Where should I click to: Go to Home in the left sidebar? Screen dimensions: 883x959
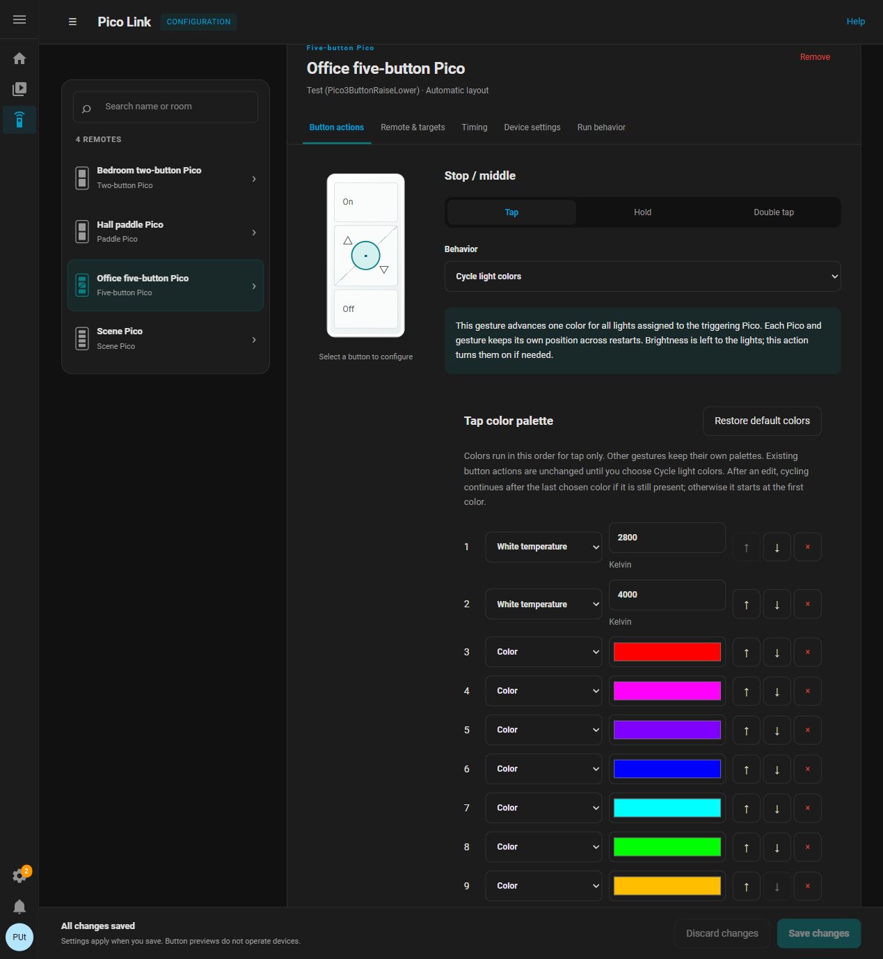pos(19,59)
